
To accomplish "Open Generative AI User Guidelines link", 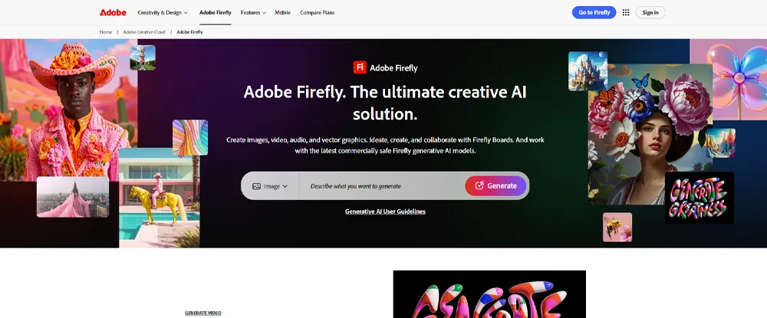I will pyautogui.click(x=385, y=211).
